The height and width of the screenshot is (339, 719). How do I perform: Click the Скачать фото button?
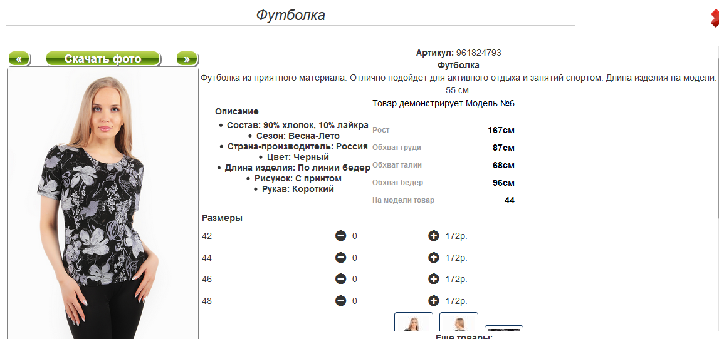pyautogui.click(x=103, y=59)
